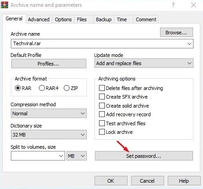Tick Create solid archive checkbox
203x189 pixels.
(102, 106)
